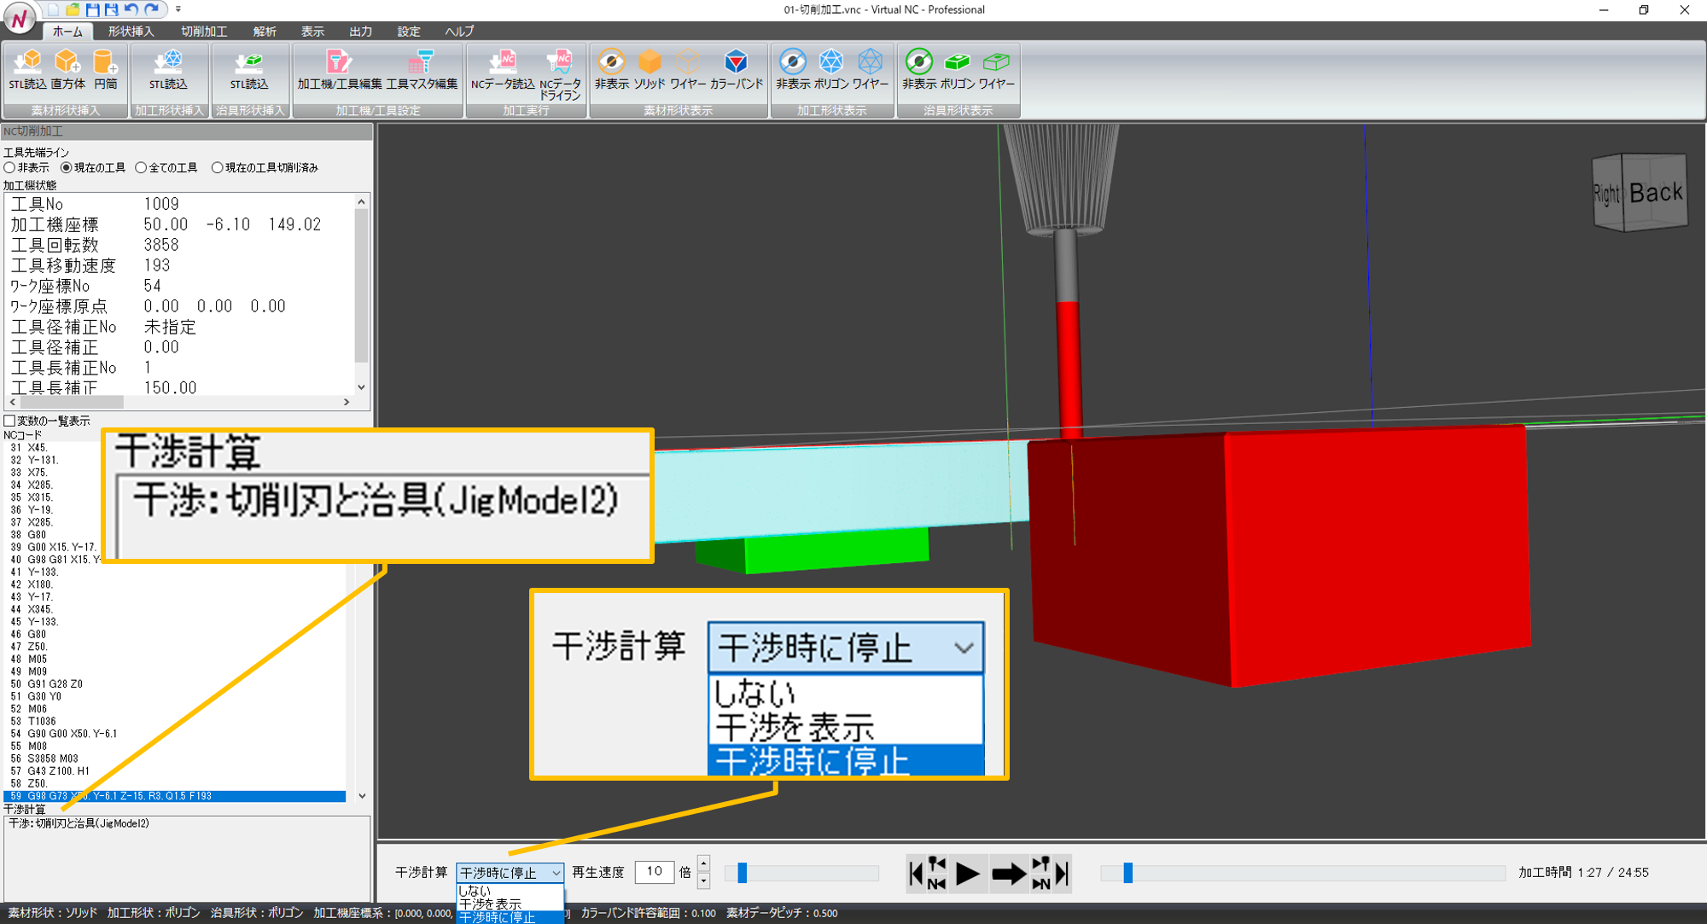This screenshot has height=924, width=1707.
Task: Open the 干渉計算 dropdown combo box
Action: [x=510, y=873]
